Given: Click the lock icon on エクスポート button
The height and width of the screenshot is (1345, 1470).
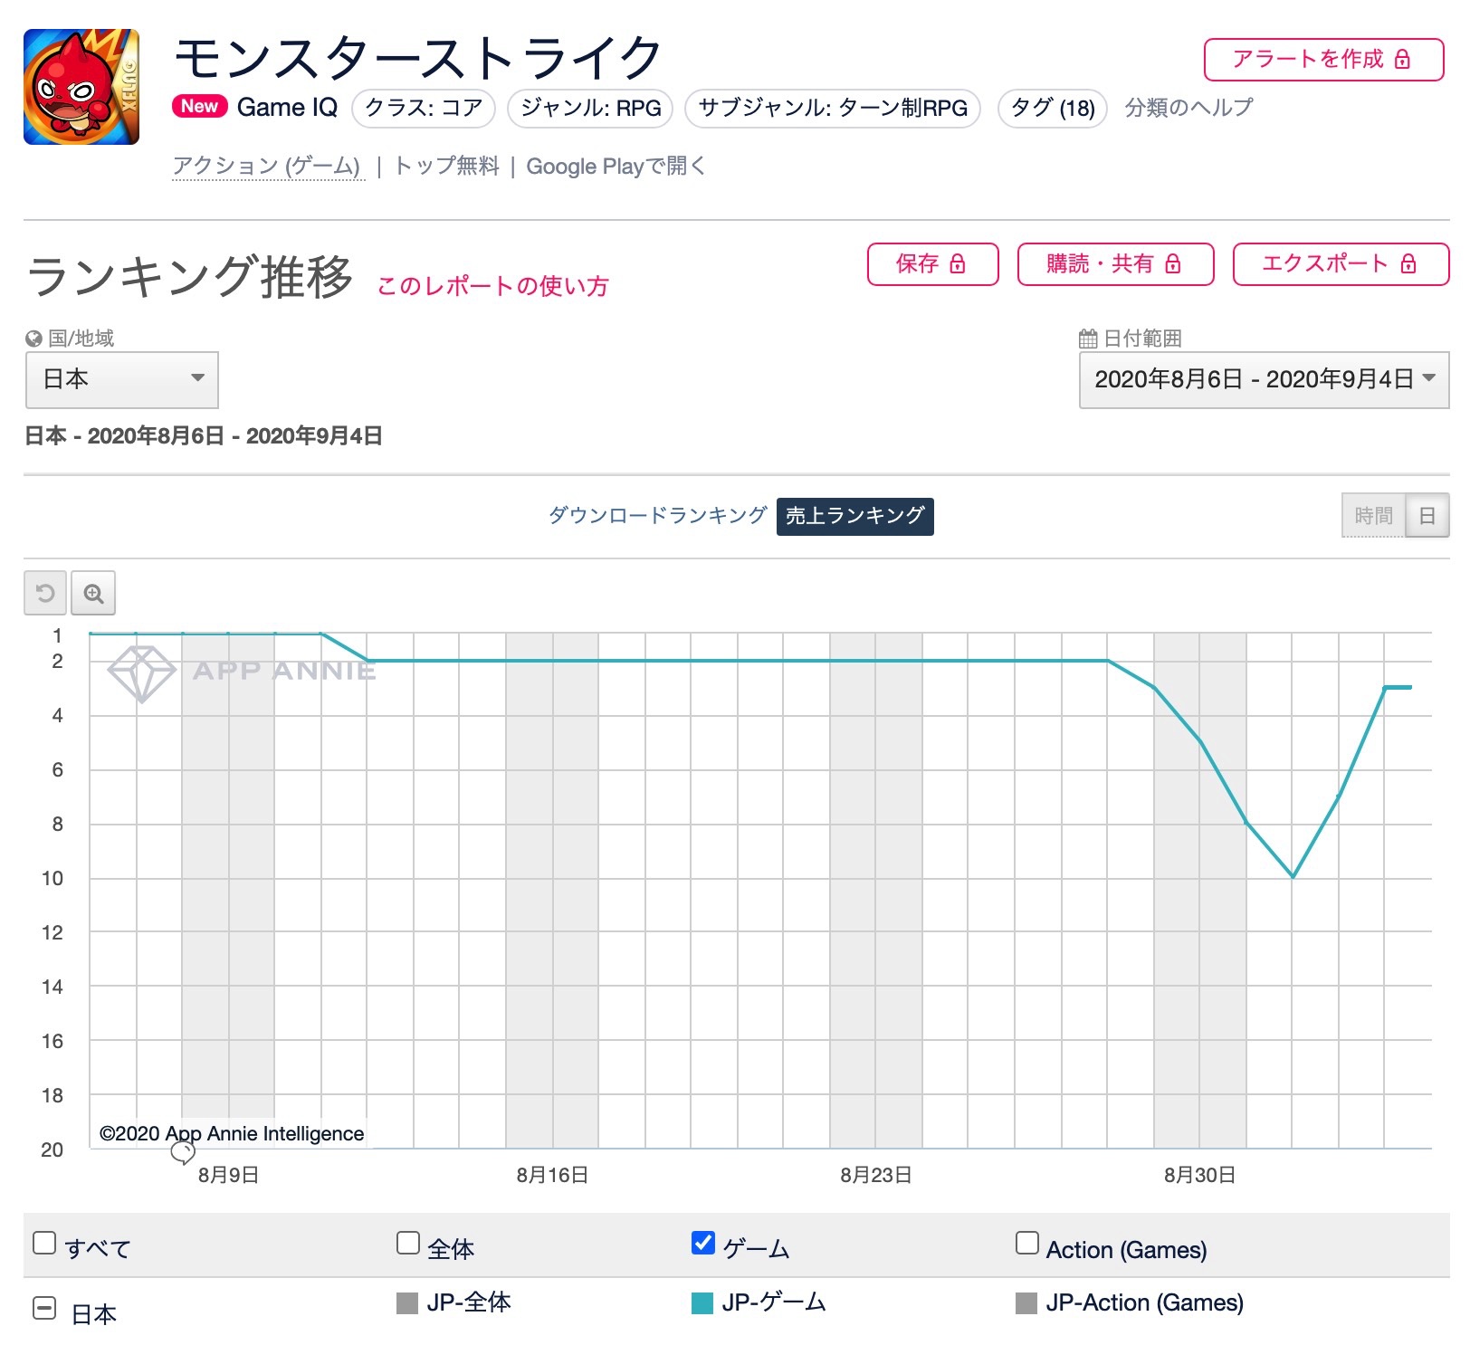Looking at the screenshot, I should pos(1408,263).
